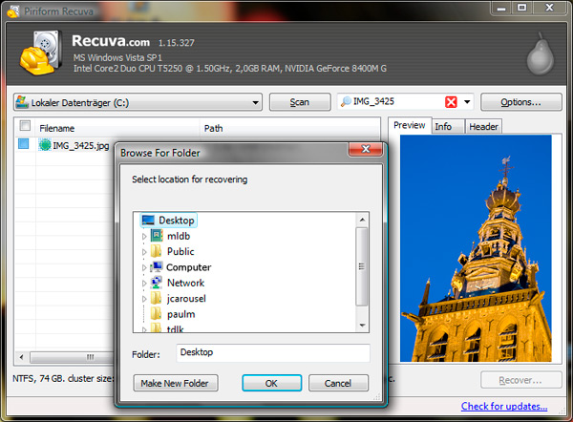The height and width of the screenshot is (422, 573).
Task: Click the Public folder icon
Action: pyautogui.click(x=157, y=251)
